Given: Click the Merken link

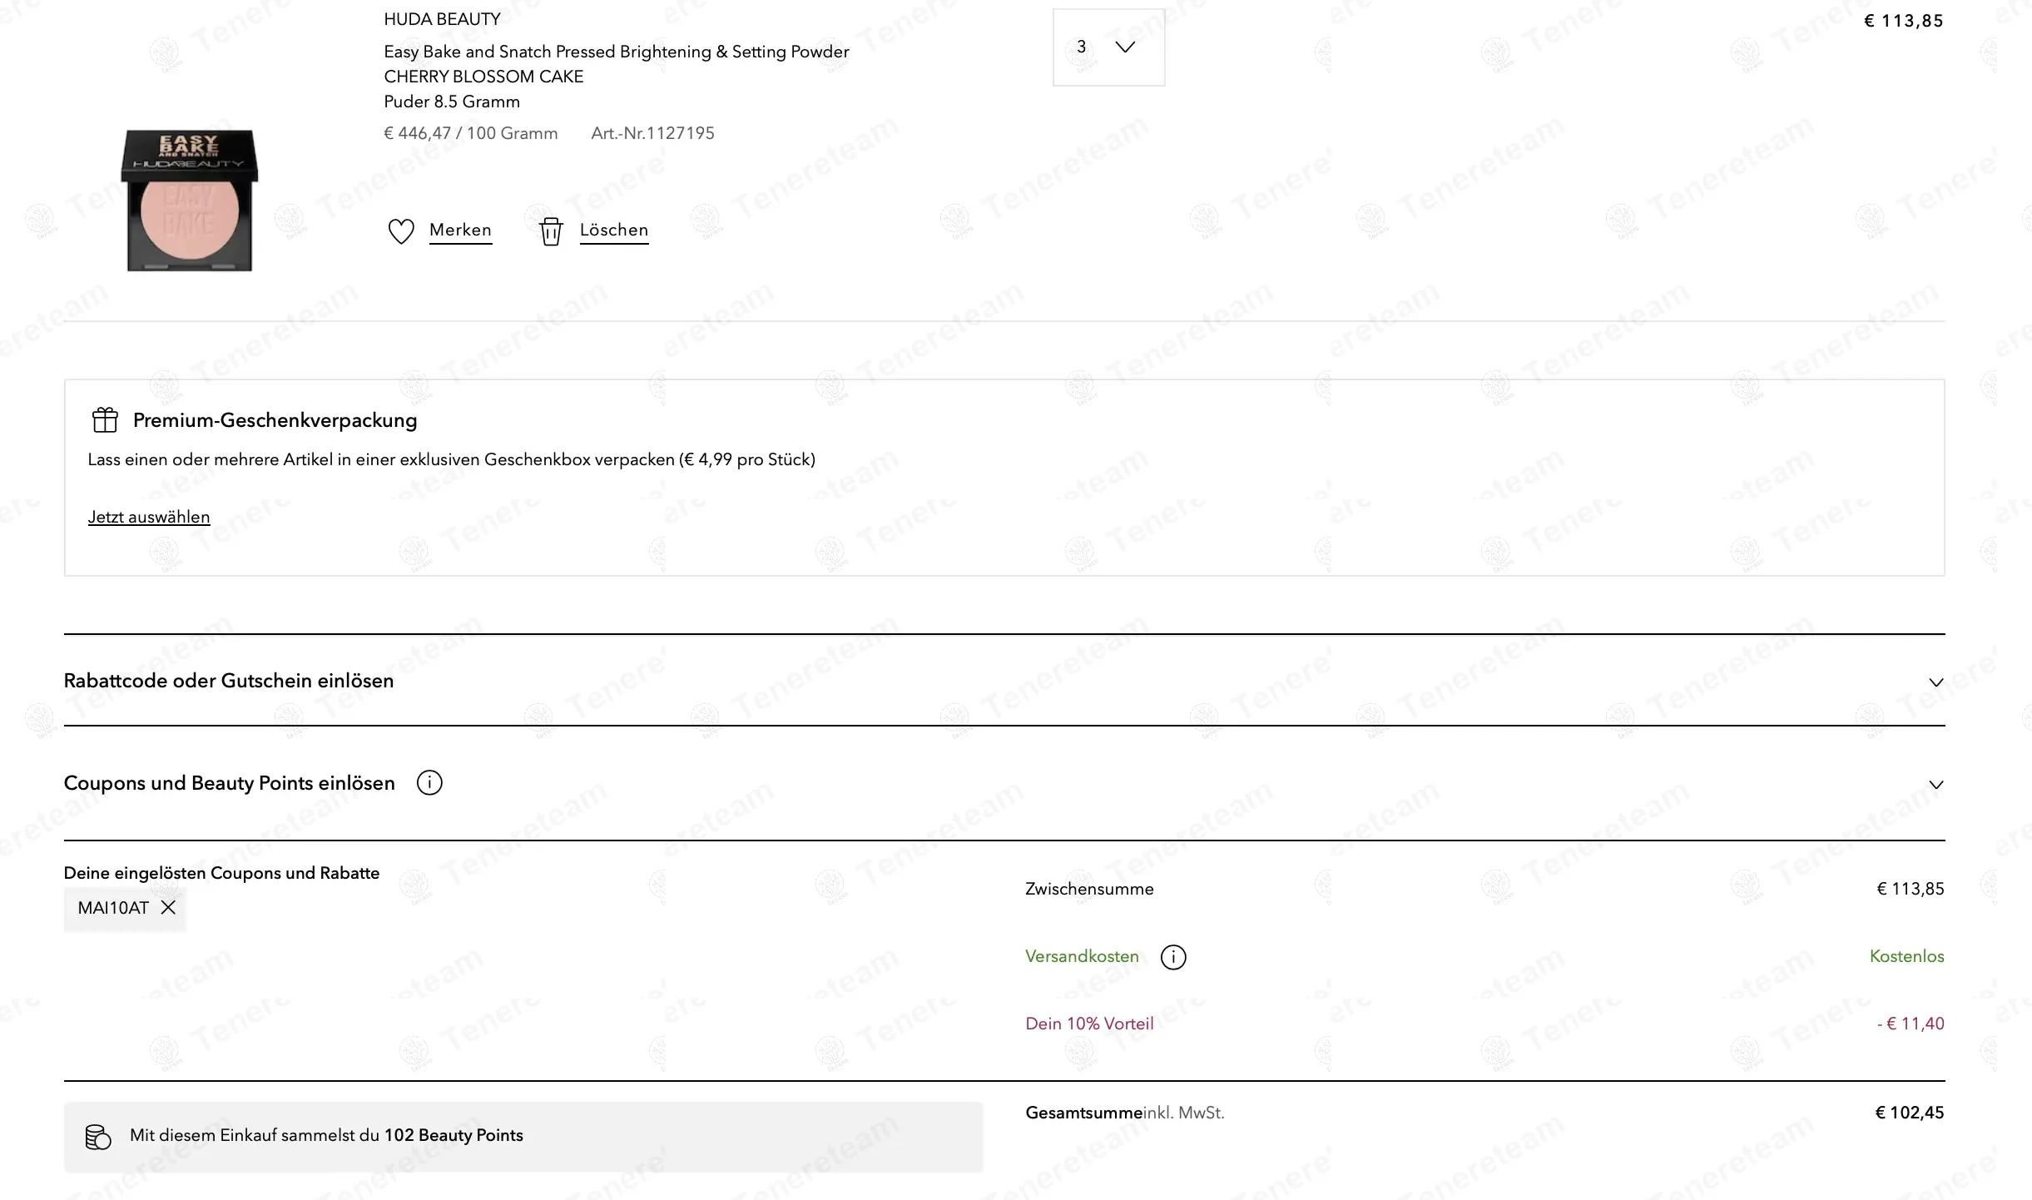Looking at the screenshot, I should click(x=460, y=231).
